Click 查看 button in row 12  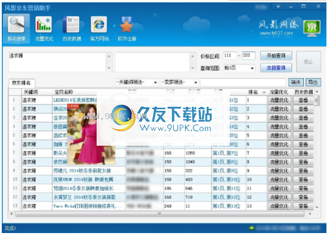click(x=303, y=197)
